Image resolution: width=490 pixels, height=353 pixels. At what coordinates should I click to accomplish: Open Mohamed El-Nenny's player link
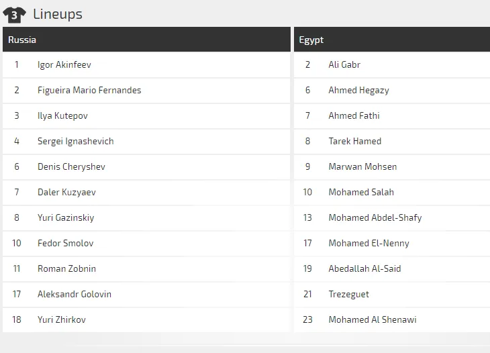(369, 244)
